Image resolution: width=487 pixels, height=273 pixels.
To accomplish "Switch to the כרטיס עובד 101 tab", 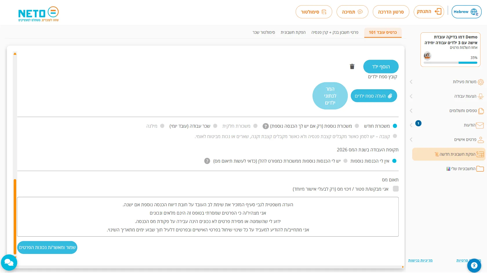I will coord(383,32).
